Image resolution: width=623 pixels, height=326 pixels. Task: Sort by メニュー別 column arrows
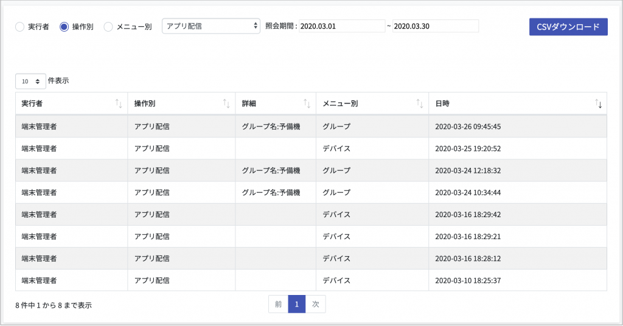(x=420, y=103)
